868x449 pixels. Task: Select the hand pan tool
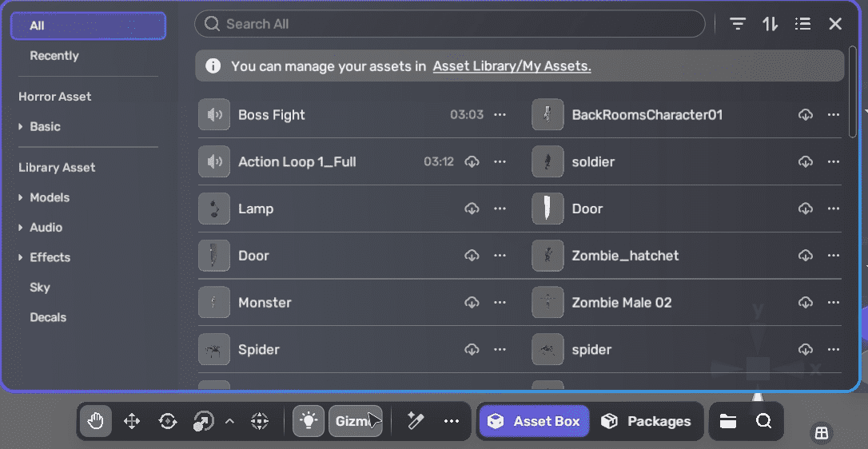(x=96, y=421)
